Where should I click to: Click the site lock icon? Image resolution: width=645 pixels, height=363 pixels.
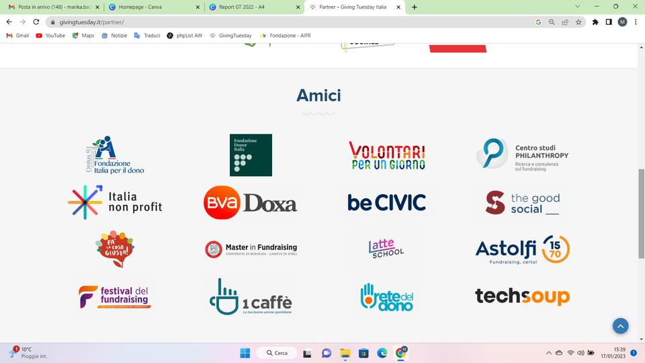click(x=52, y=22)
